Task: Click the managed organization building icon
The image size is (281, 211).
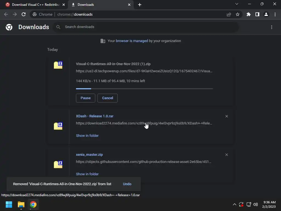Action: click(103, 41)
